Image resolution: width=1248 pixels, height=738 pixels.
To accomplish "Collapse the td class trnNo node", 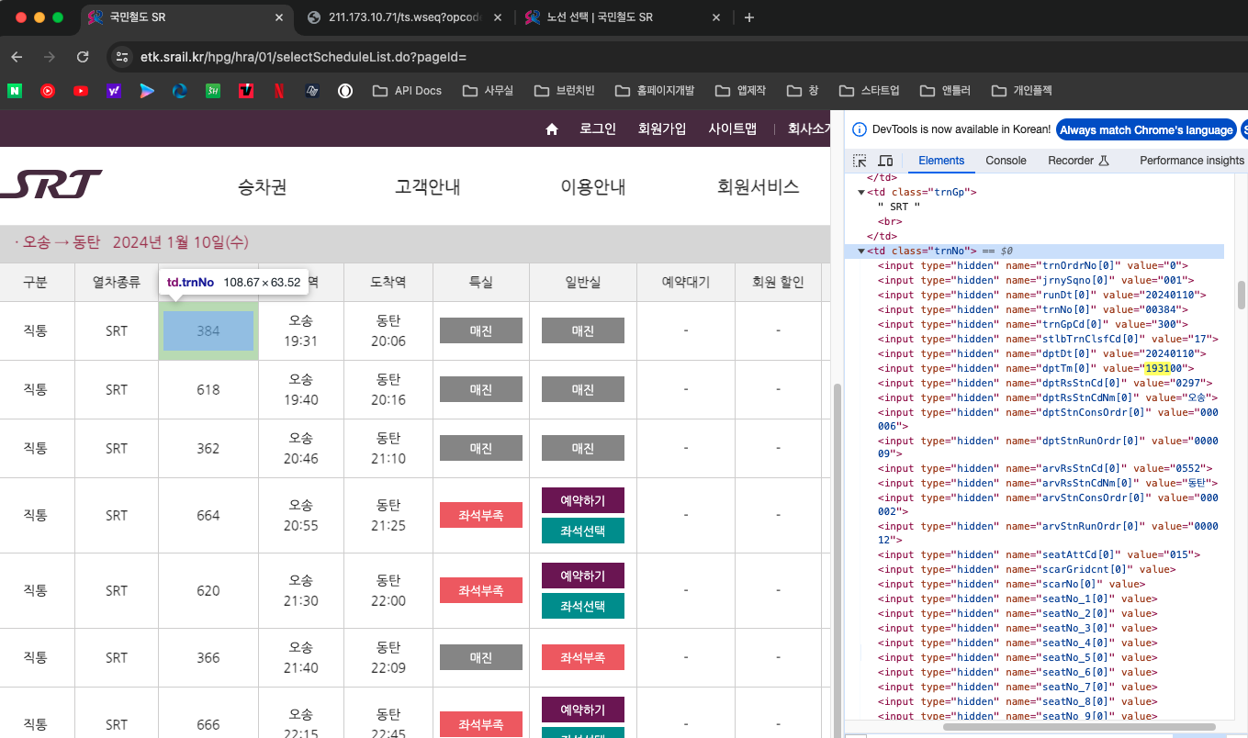I will (x=861, y=252).
